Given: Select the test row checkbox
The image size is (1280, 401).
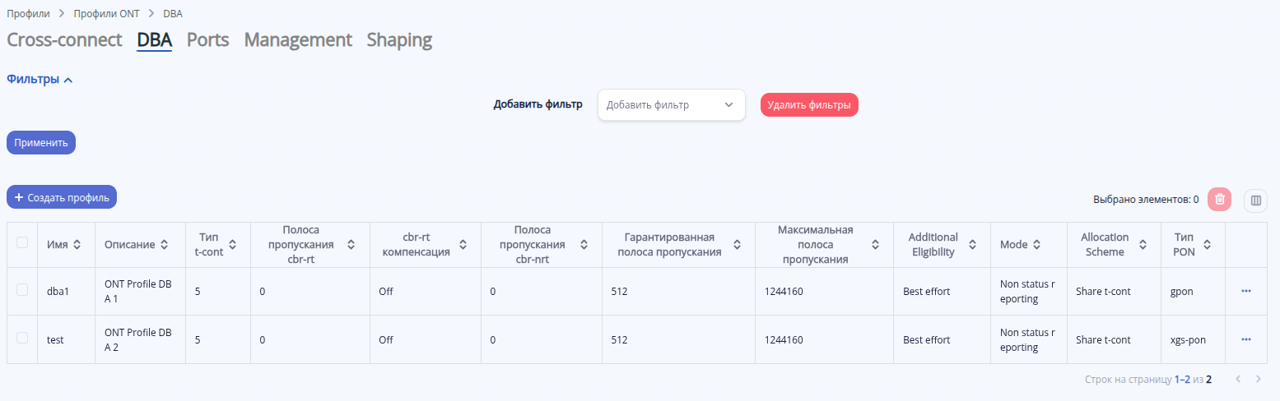Looking at the screenshot, I should [x=22, y=338].
